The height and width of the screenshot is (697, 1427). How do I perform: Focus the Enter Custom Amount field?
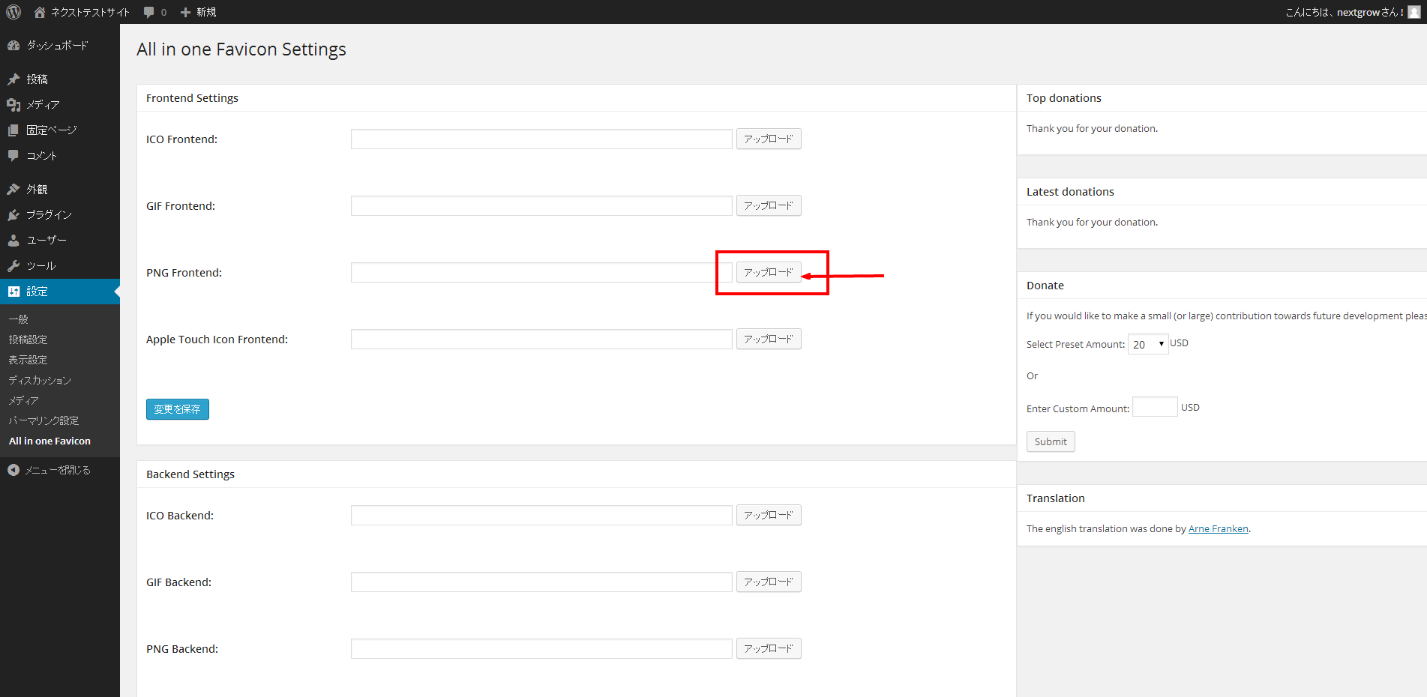point(1154,407)
